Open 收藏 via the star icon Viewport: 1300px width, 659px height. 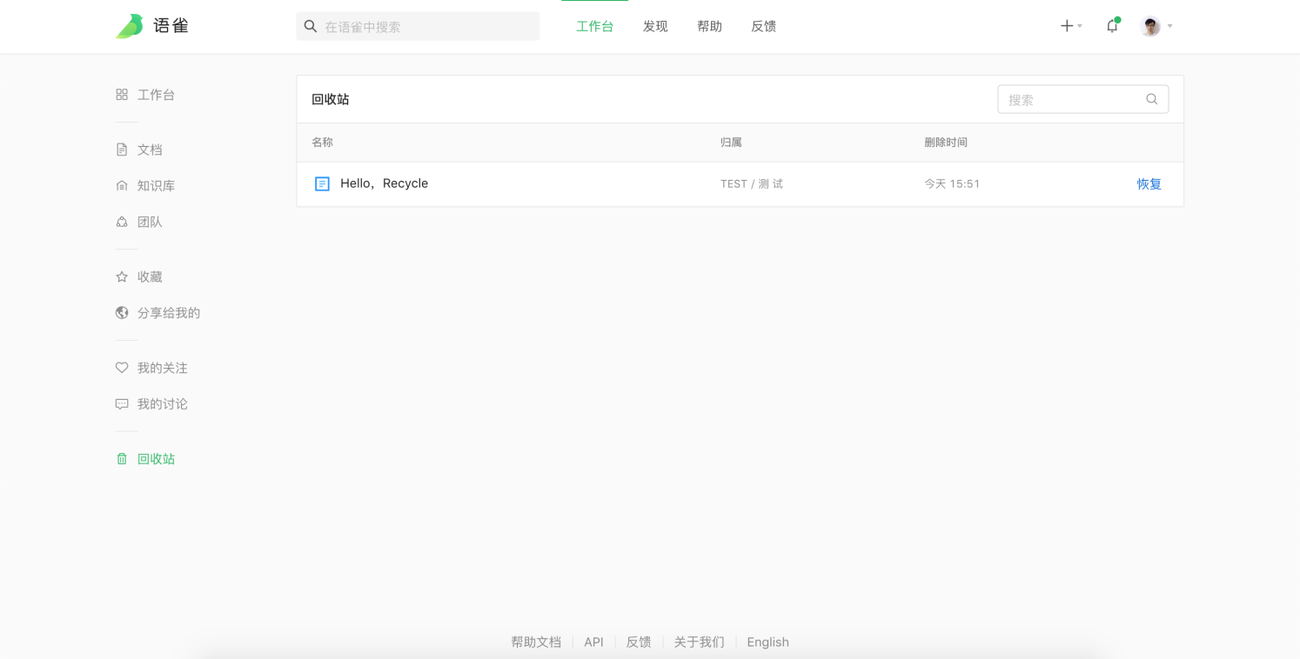tap(122, 277)
